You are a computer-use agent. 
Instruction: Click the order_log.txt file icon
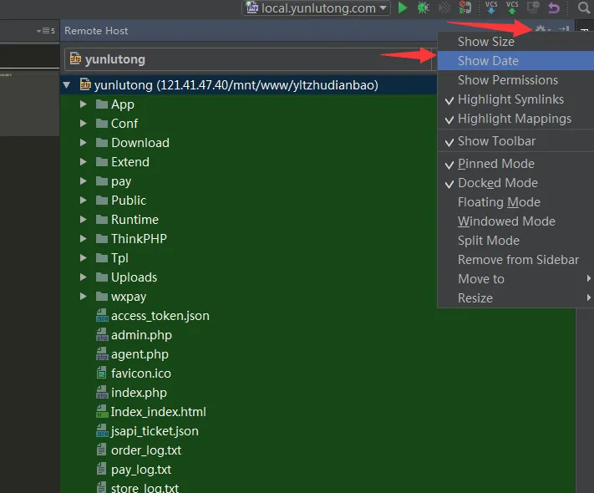(102, 450)
